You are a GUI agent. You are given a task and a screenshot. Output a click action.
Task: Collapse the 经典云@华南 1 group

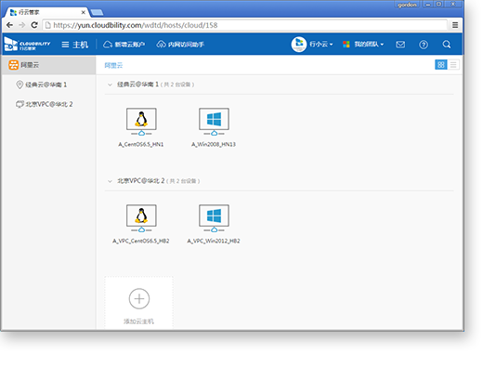[x=110, y=85]
